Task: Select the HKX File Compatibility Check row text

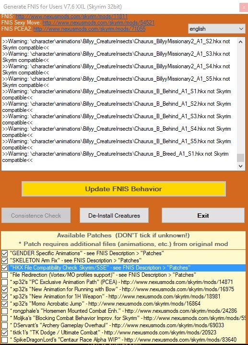Action: [x=100, y=268]
